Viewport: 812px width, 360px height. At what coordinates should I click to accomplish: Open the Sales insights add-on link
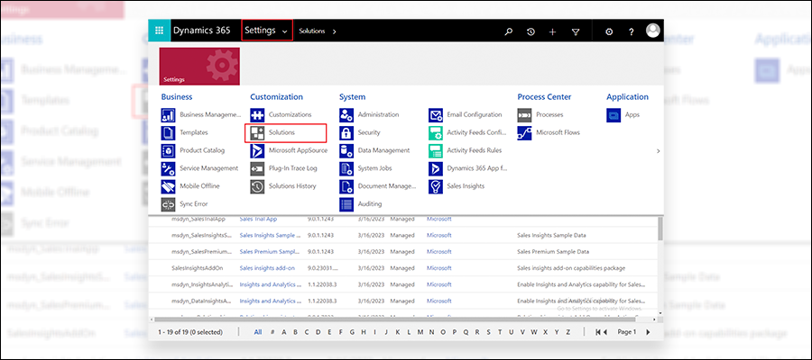tap(267, 268)
